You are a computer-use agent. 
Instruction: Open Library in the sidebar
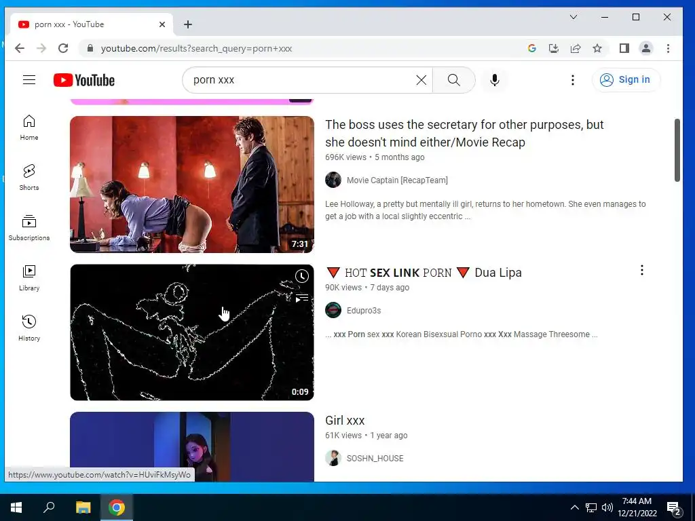pyautogui.click(x=29, y=277)
